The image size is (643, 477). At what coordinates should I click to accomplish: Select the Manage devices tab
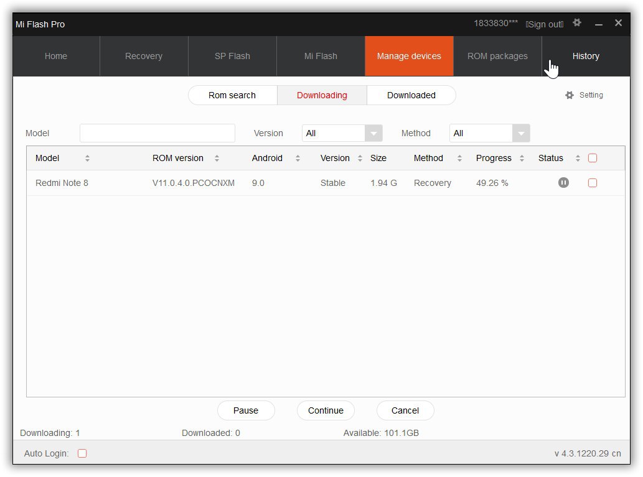click(x=409, y=56)
